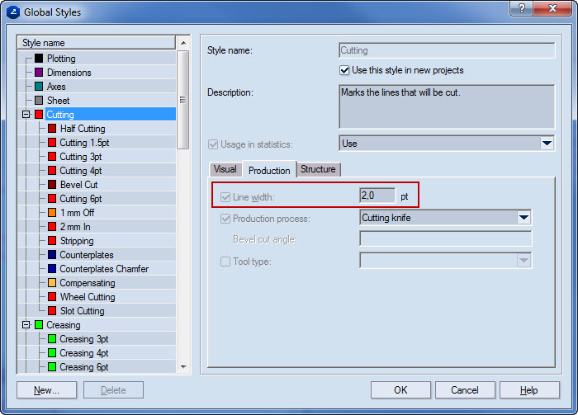The image size is (578, 415).
Task: Open the Usage in statistics dropdown
Action: click(546, 144)
